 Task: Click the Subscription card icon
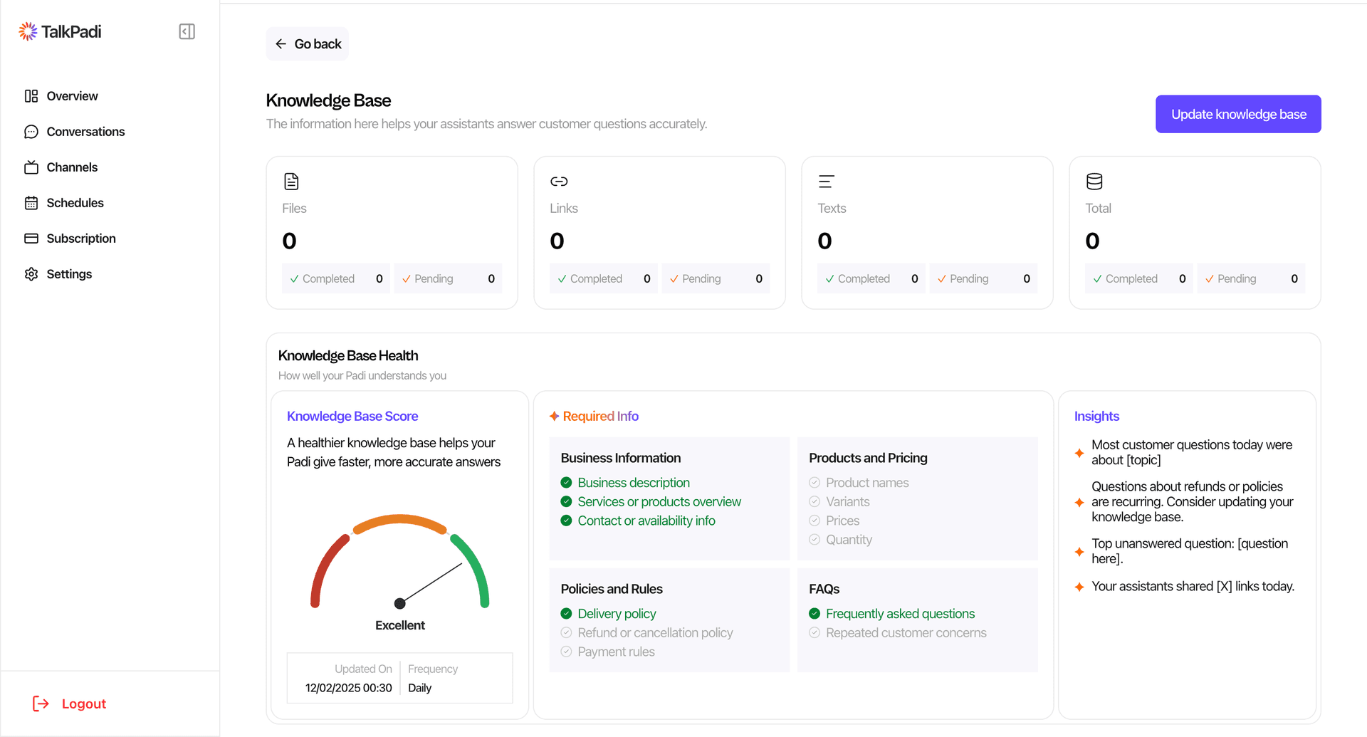coord(31,239)
